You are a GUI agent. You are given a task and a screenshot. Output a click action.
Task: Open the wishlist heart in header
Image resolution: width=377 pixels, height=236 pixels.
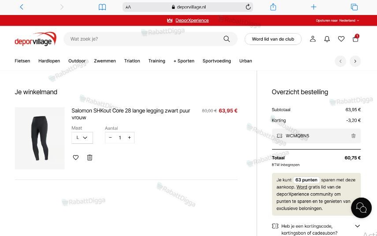(x=341, y=39)
